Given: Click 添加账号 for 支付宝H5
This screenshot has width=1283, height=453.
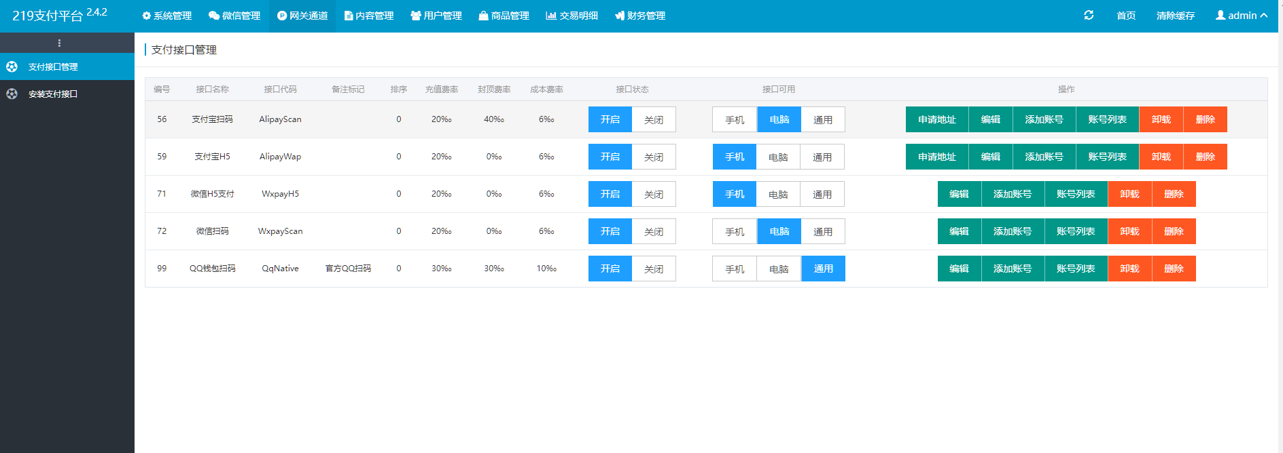Looking at the screenshot, I should 1044,157.
